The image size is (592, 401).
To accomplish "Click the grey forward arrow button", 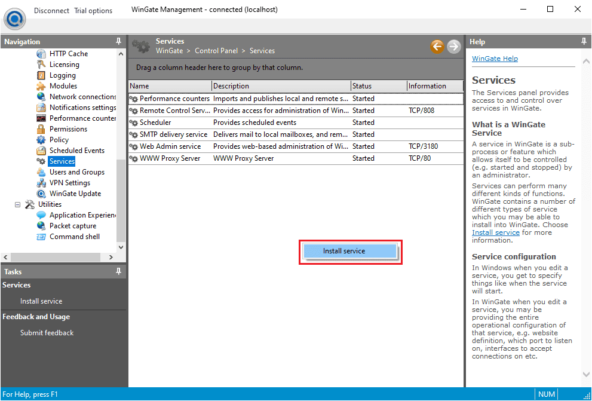I will (454, 47).
